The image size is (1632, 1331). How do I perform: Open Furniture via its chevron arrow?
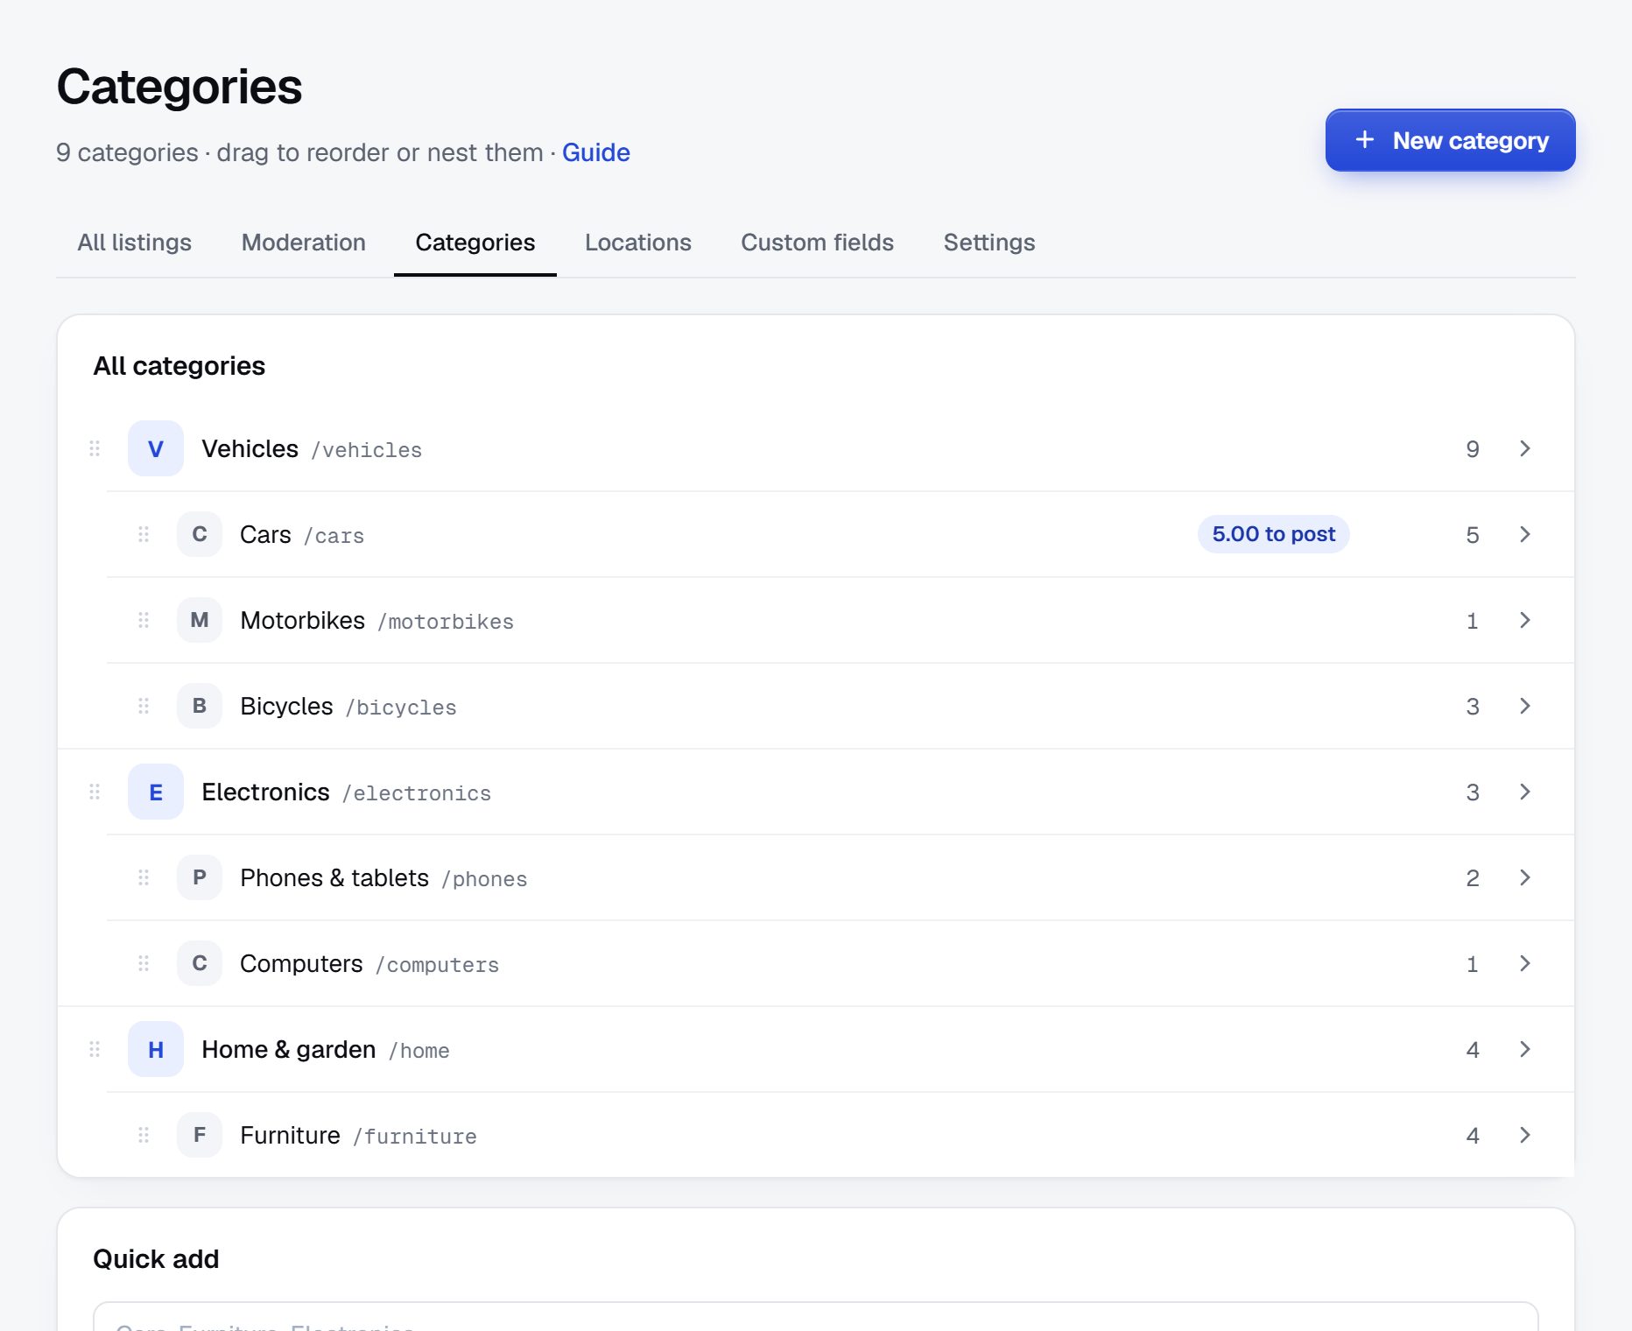coord(1525,1135)
